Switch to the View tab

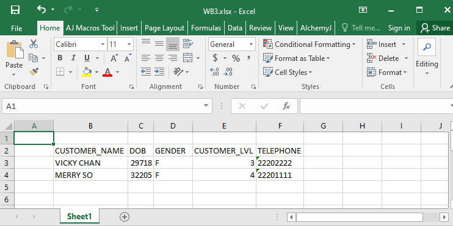click(286, 28)
